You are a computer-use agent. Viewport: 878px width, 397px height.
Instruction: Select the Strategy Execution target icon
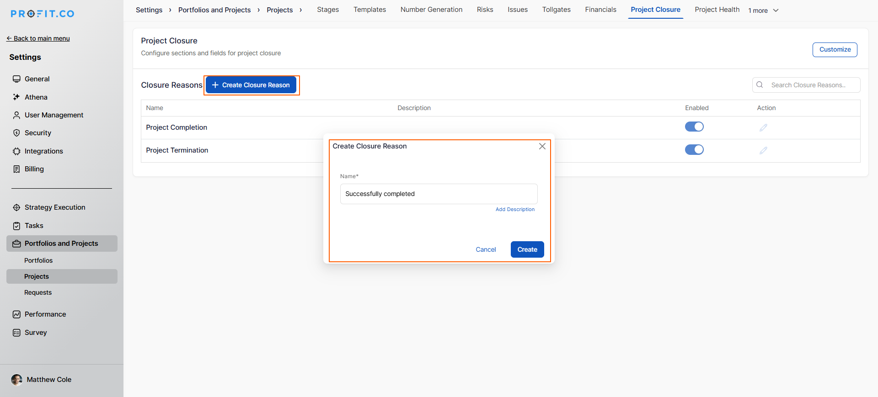pos(16,207)
